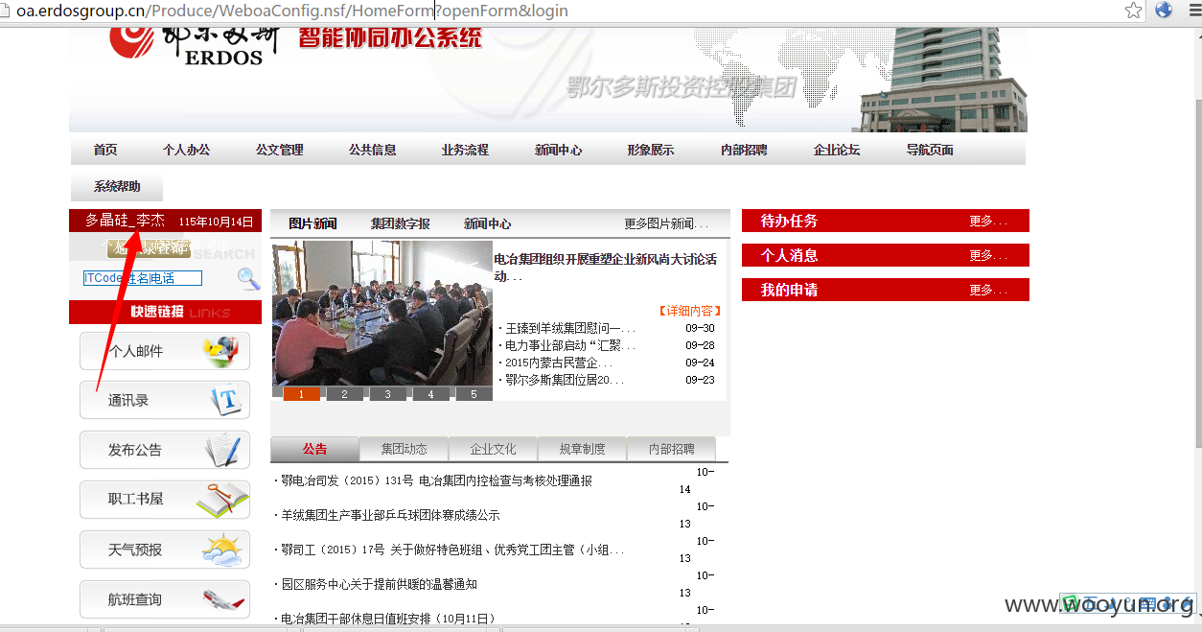This screenshot has height=632, width=1202.
Task: Switch to 图片新闻 tab
Action: [312, 223]
